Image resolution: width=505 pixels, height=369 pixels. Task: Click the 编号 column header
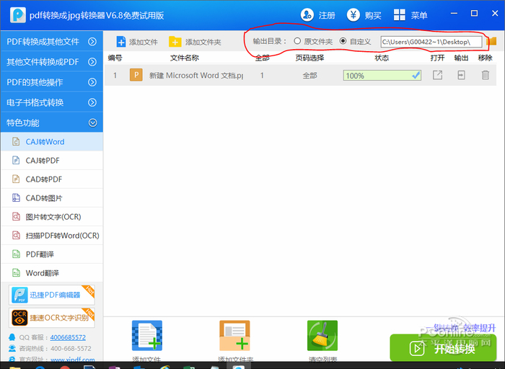click(x=115, y=58)
